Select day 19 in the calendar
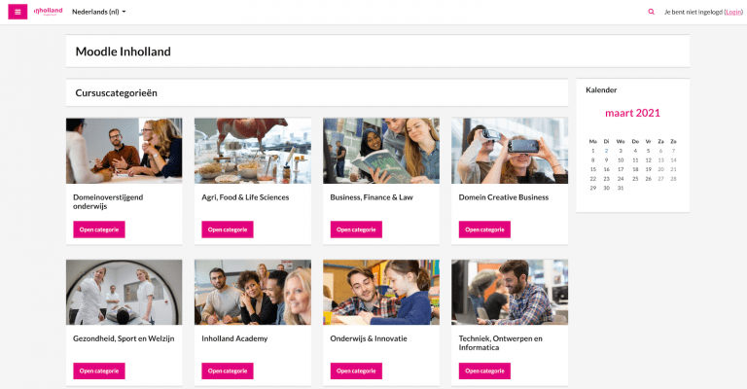Image resolution: width=747 pixels, height=389 pixels. (x=648, y=169)
